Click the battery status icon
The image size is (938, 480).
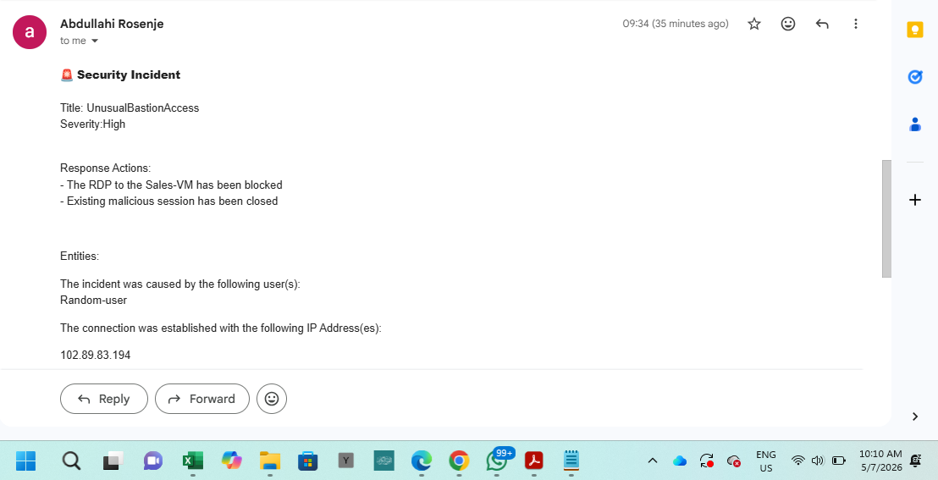click(839, 461)
